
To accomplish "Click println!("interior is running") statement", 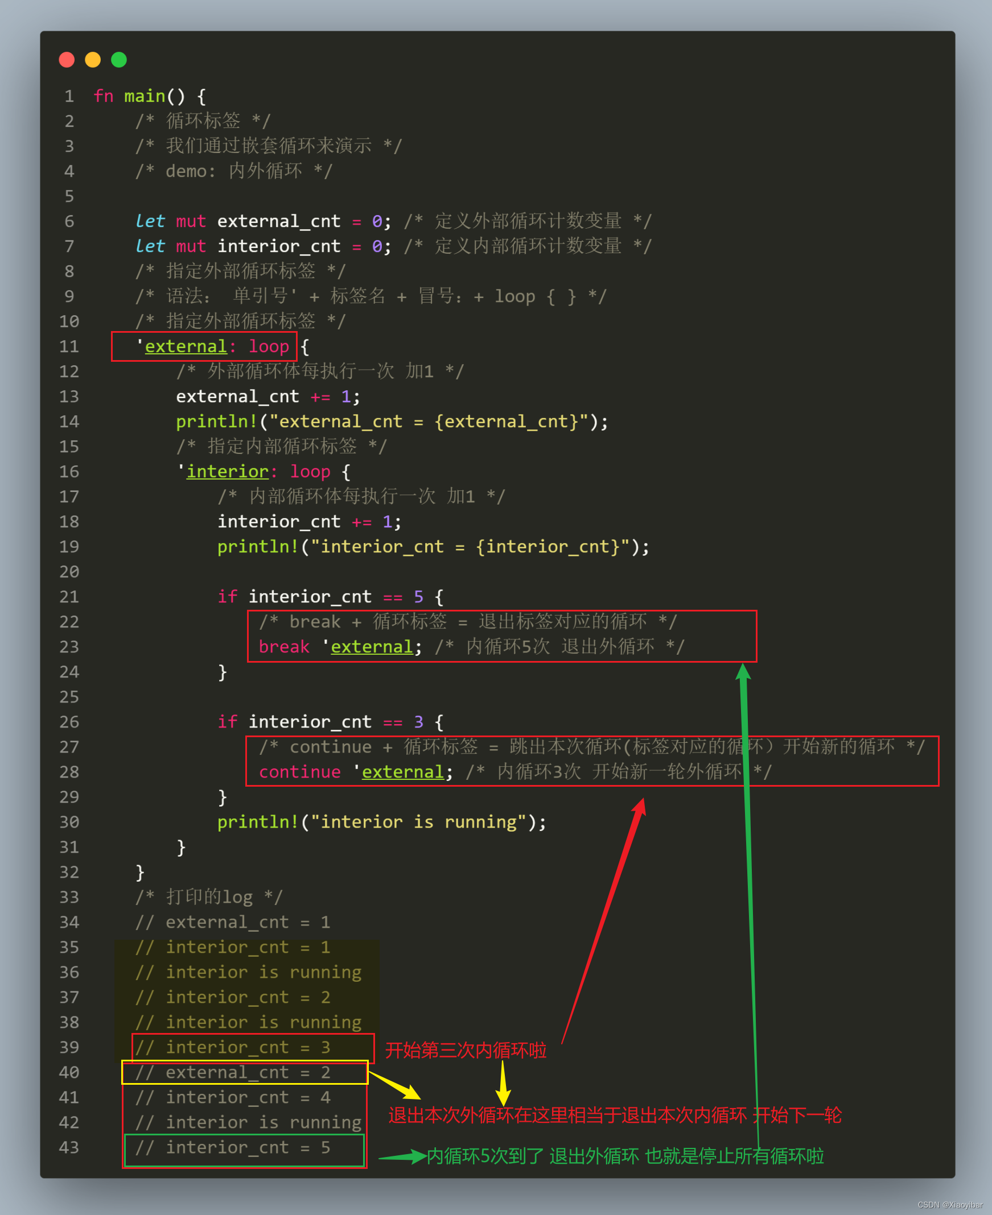I will click(382, 822).
